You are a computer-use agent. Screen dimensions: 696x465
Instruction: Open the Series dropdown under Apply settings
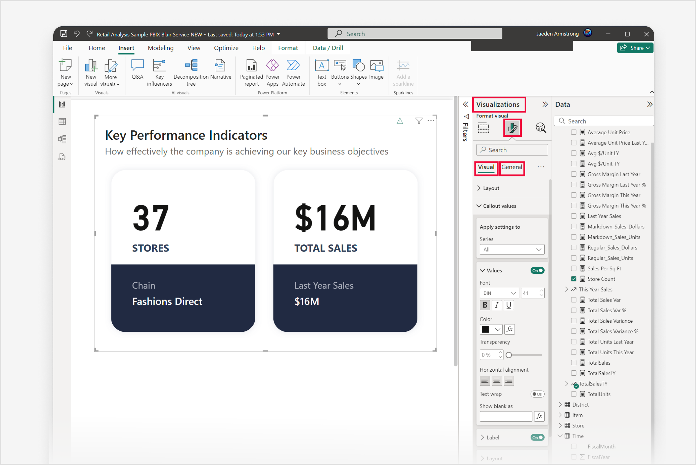point(511,250)
